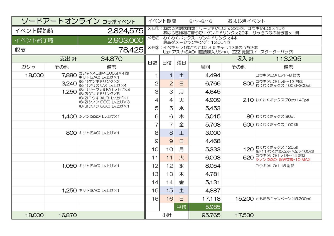This screenshot has height=236, width=334.
Task: Select the 周回 value 5,333
Action: tap(213, 149)
